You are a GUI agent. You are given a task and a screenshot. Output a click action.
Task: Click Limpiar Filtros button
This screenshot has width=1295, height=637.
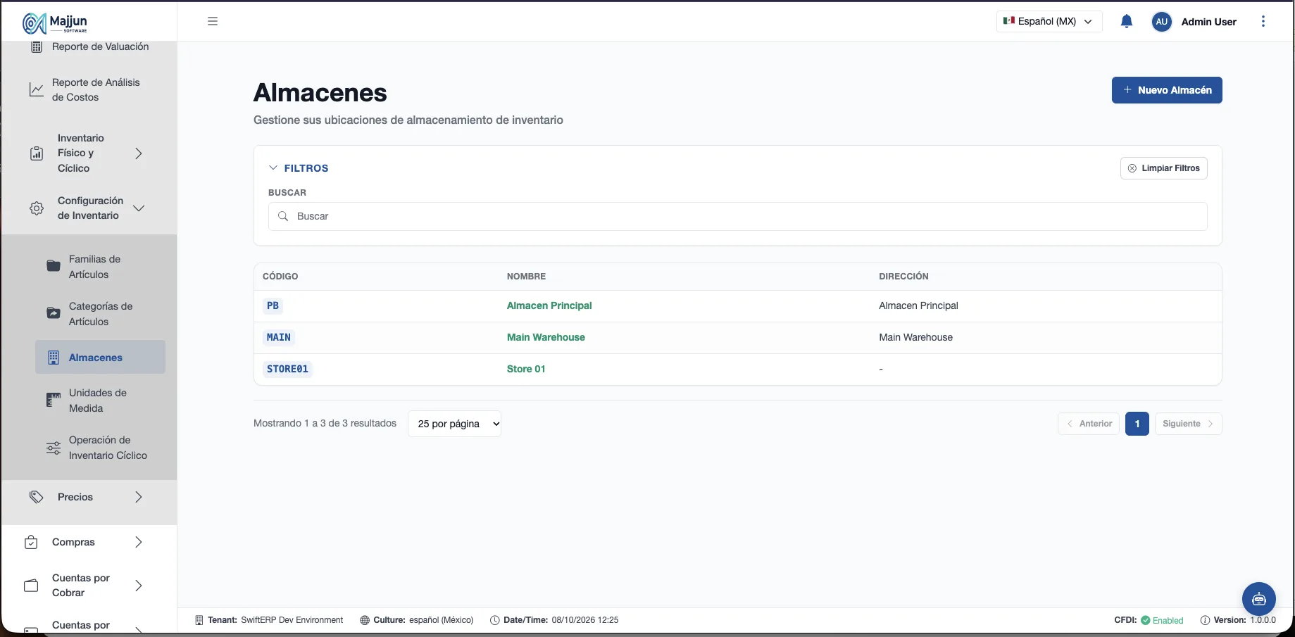(1164, 168)
